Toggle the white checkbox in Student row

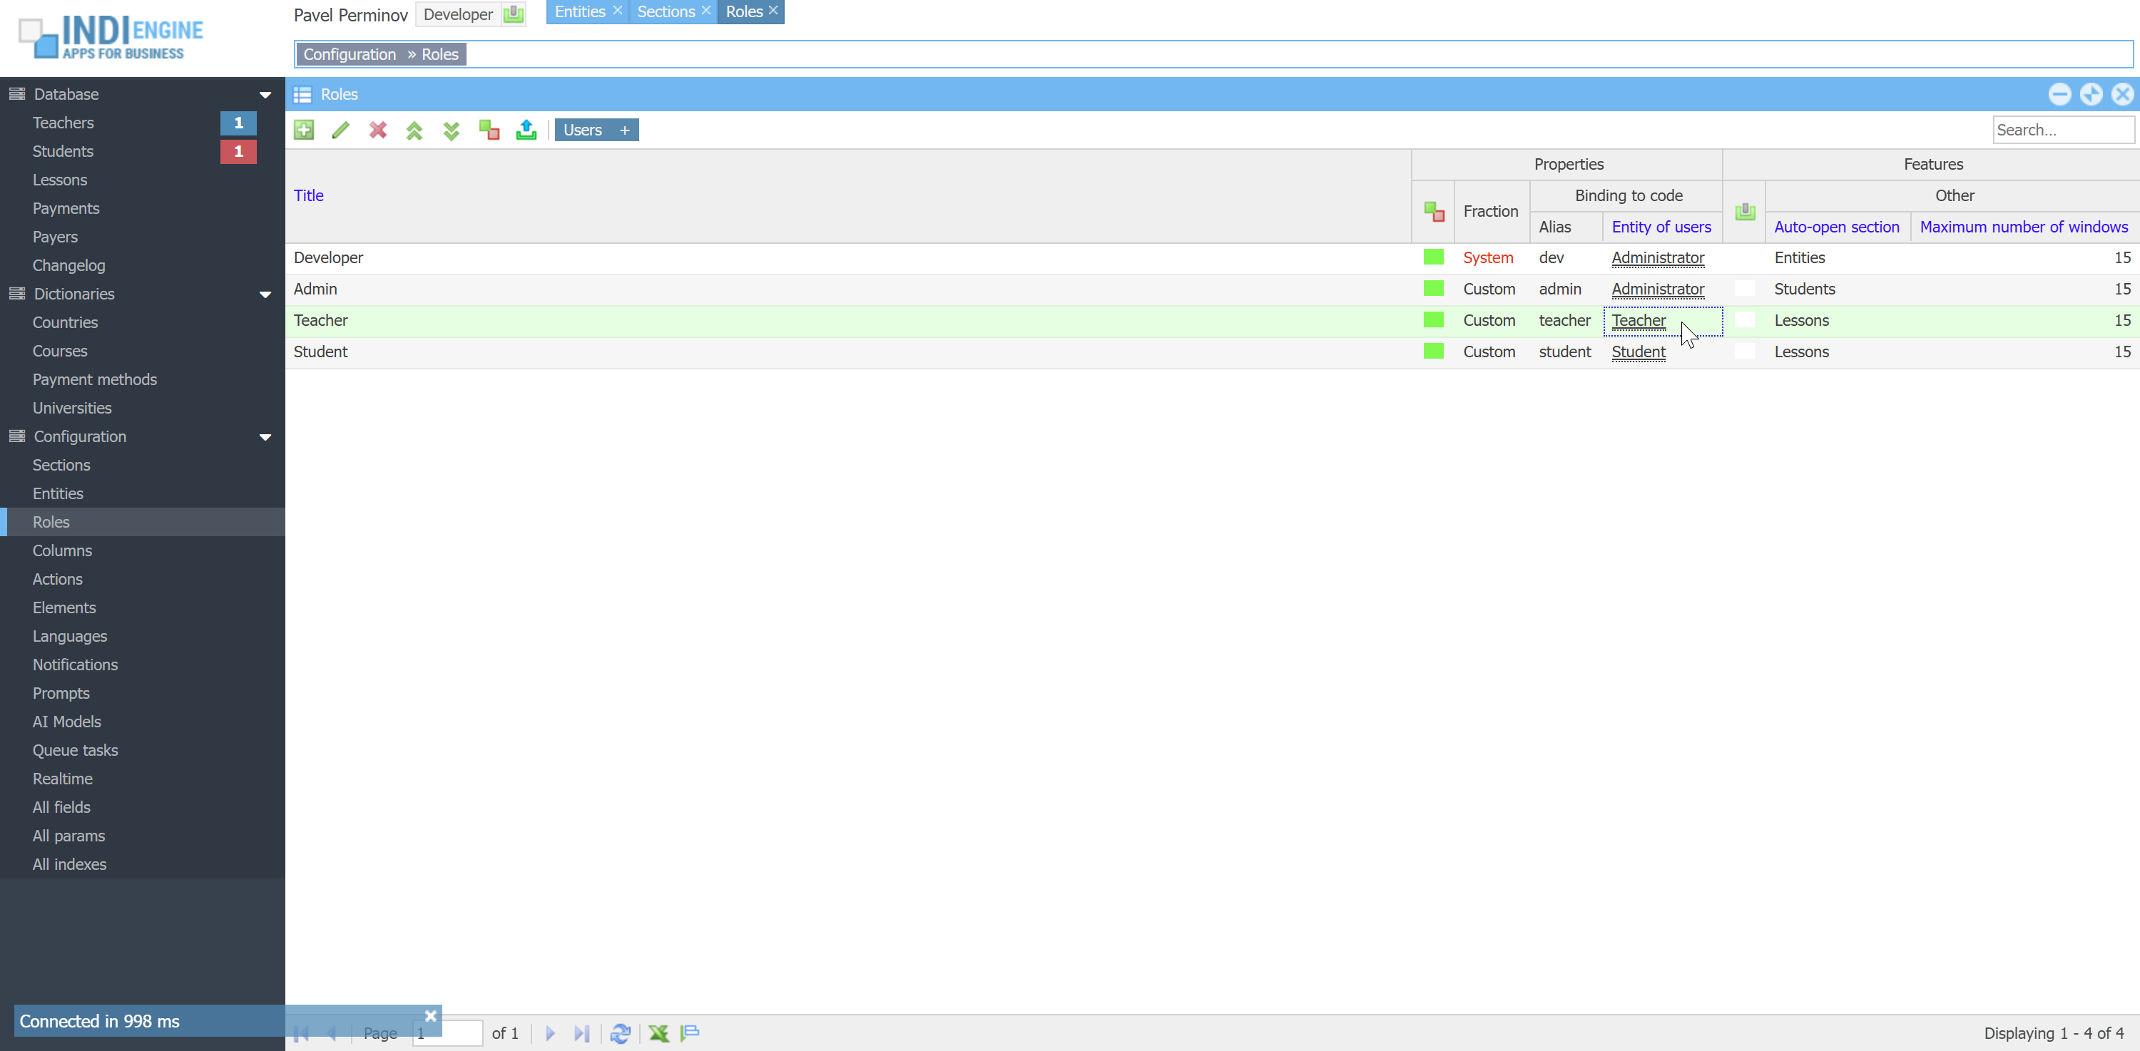pos(1745,352)
